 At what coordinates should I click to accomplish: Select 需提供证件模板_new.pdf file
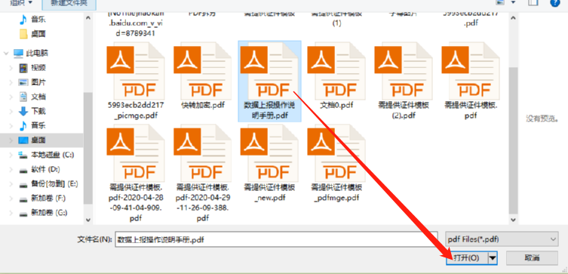(x=269, y=164)
